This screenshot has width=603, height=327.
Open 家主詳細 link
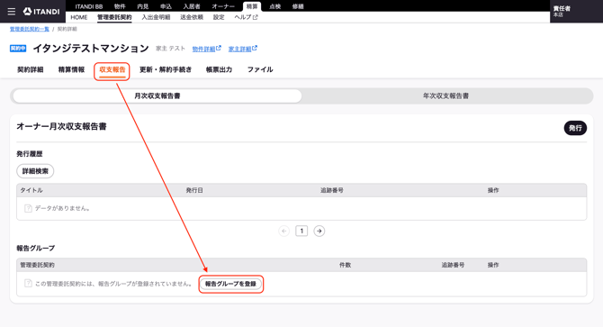(243, 49)
